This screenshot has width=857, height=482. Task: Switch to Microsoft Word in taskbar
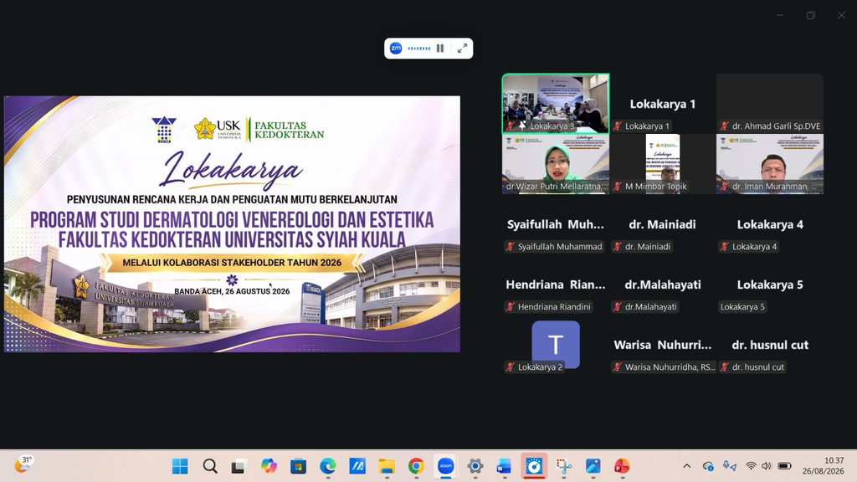coord(504,466)
